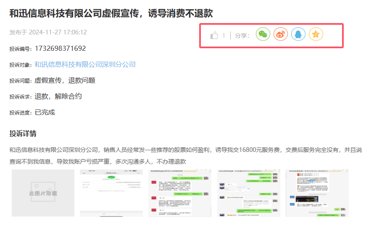This screenshot has height=227, width=366.
Task: Share the complaint via QQ penguin icon
Action: (298, 34)
